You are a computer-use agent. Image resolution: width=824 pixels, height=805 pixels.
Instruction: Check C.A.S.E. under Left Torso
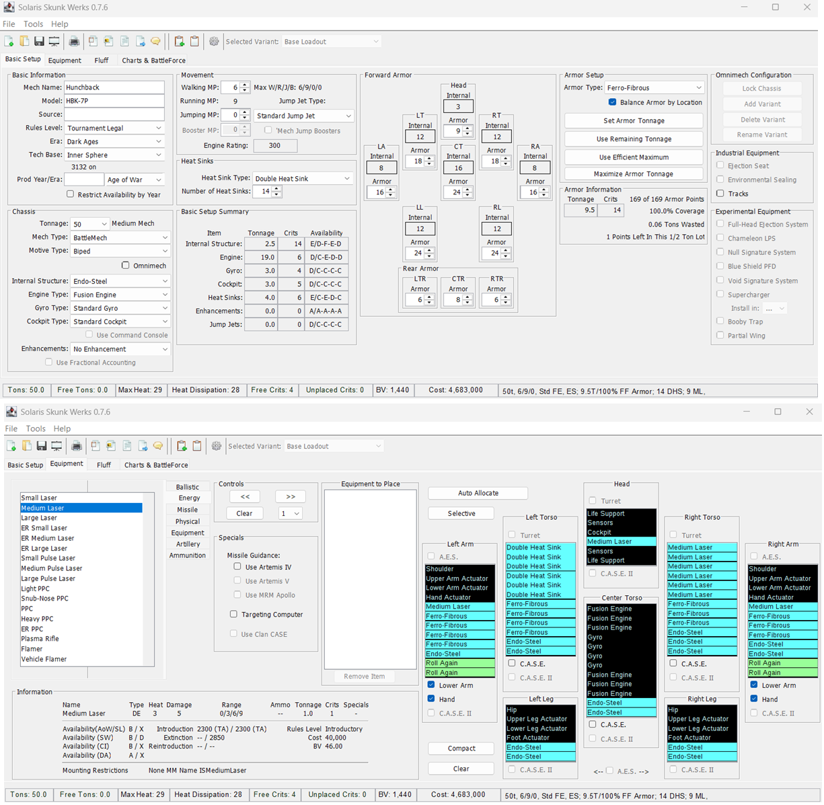tap(512, 664)
